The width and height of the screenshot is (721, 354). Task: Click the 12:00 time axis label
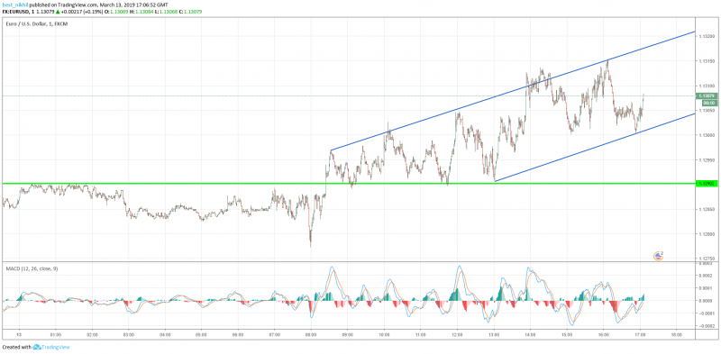pyautogui.click(x=457, y=335)
